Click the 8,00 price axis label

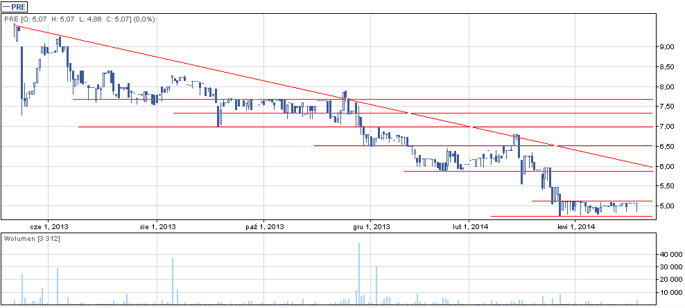click(x=667, y=87)
